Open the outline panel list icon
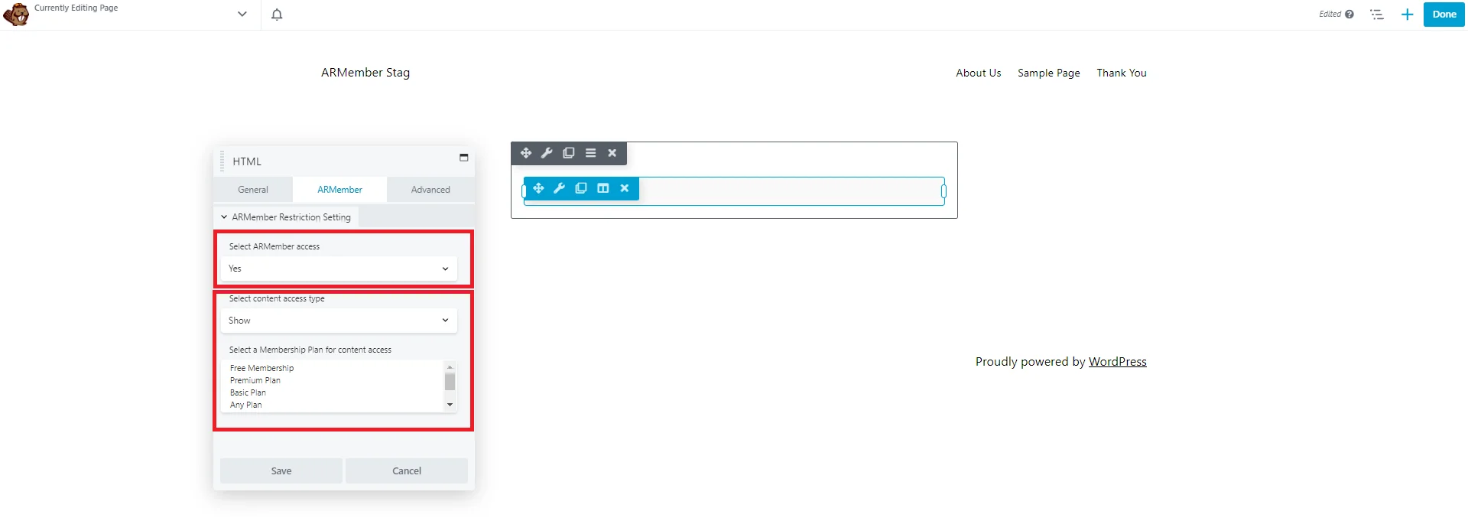The image size is (1468, 521). (x=1377, y=15)
